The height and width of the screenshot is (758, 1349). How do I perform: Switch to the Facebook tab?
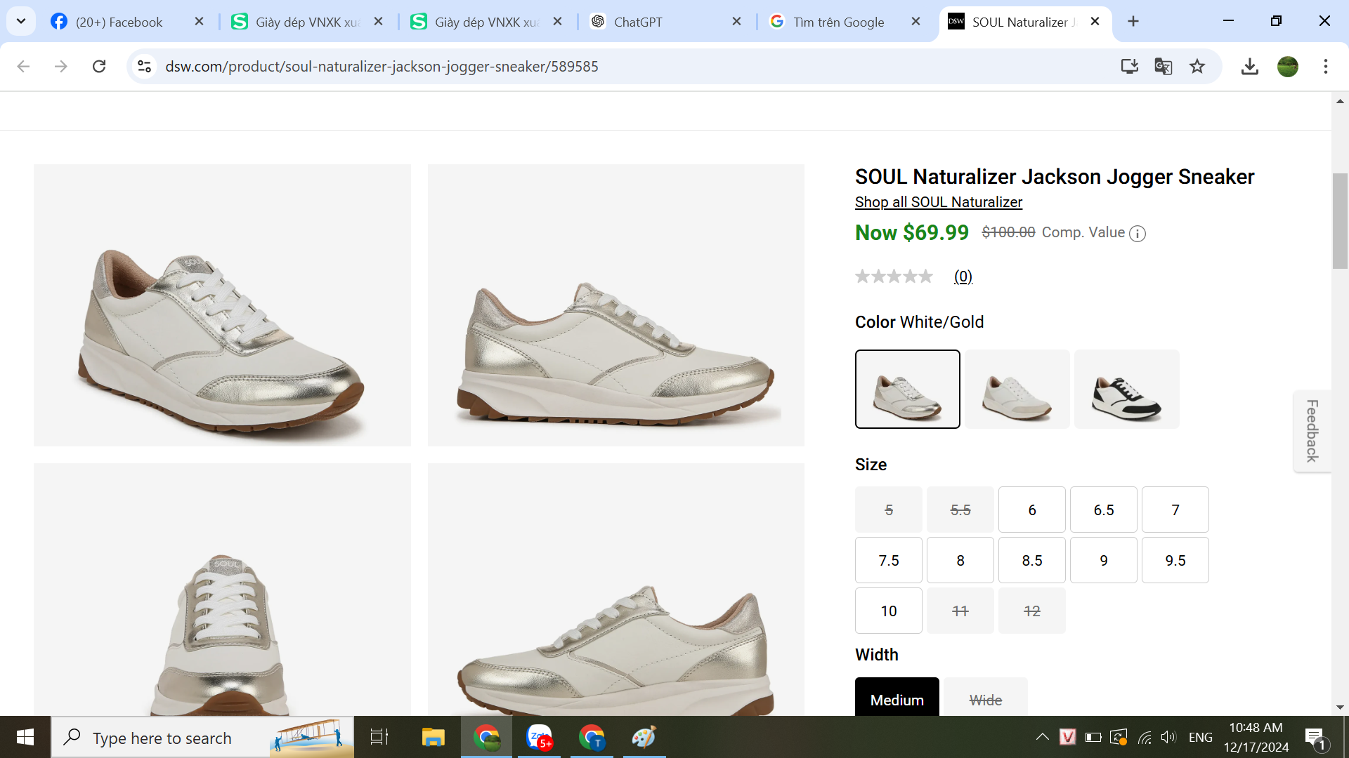click(119, 22)
